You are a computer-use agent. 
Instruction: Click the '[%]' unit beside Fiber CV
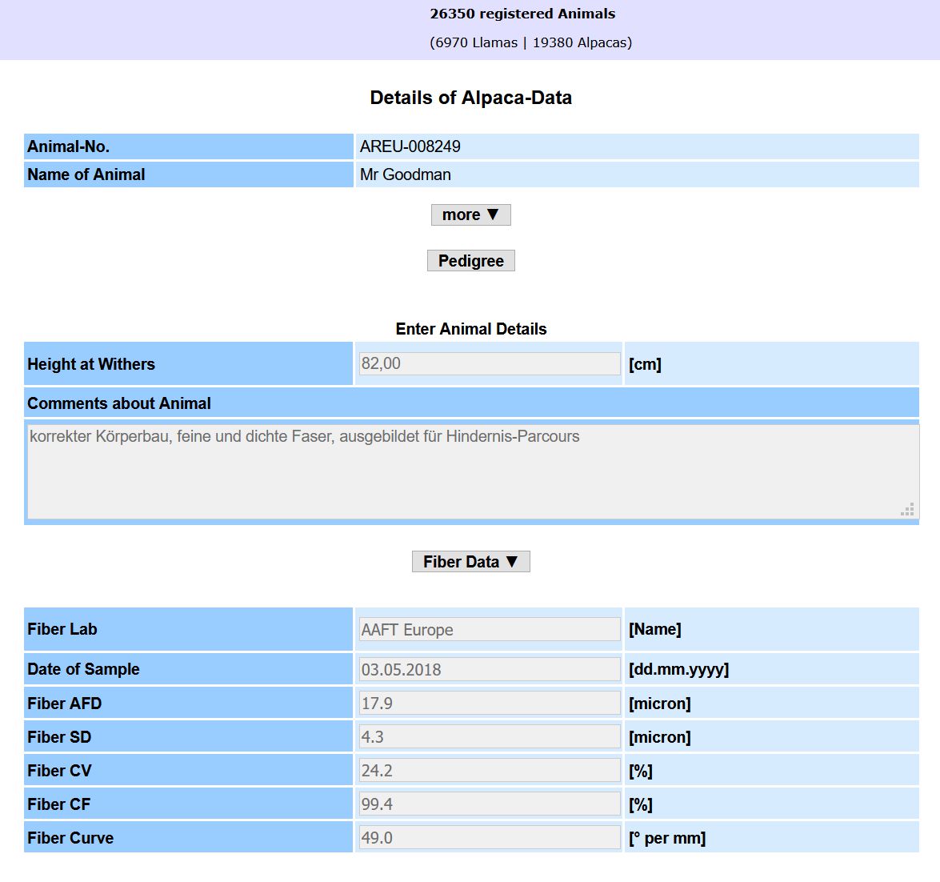(x=640, y=771)
